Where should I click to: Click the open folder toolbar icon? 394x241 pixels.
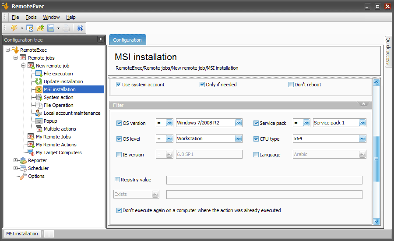[x=40, y=28]
